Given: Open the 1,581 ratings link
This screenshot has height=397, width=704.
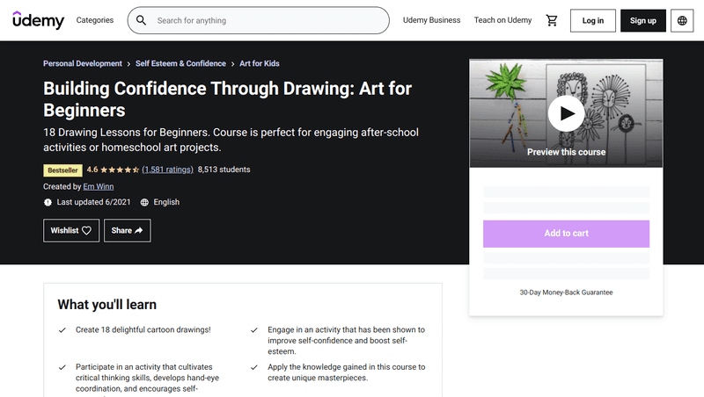Looking at the screenshot, I should [167, 170].
